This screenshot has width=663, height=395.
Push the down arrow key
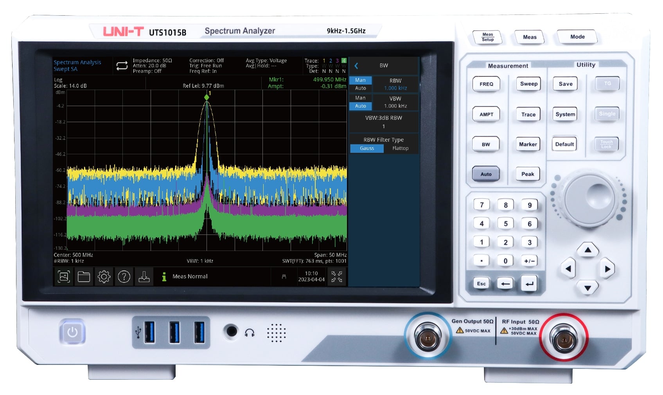tap(588, 288)
